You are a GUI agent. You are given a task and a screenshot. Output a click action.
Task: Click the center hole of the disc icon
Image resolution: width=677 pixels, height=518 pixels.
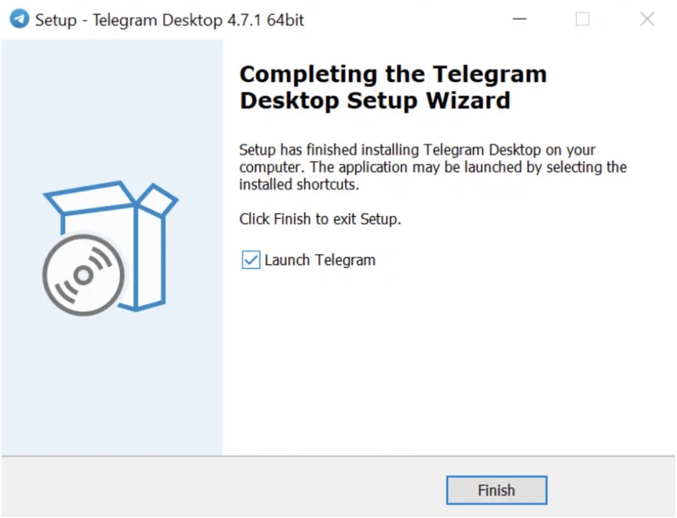tap(83, 275)
